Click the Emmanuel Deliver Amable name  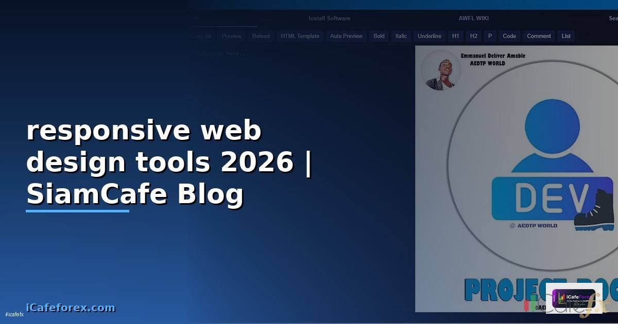[493, 56]
